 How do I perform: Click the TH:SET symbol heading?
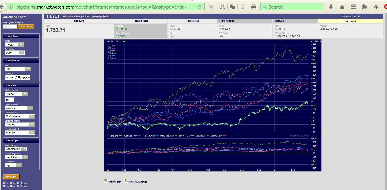[53, 16]
